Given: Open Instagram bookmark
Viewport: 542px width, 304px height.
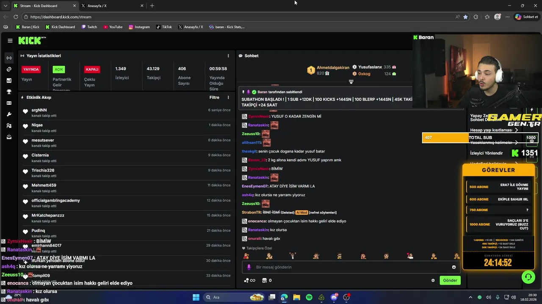Looking at the screenshot, I should pyautogui.click(x=139, y=27).
